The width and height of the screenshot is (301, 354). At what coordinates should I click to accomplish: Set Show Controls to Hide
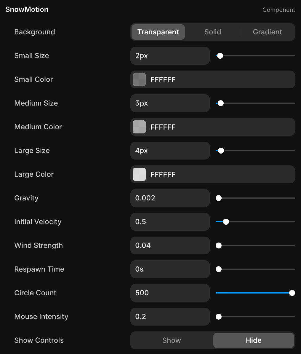254,340
